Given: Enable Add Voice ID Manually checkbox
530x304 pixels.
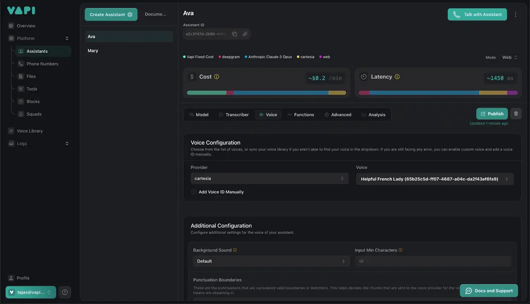Looking at the screenshot, I should click(194, 192).
